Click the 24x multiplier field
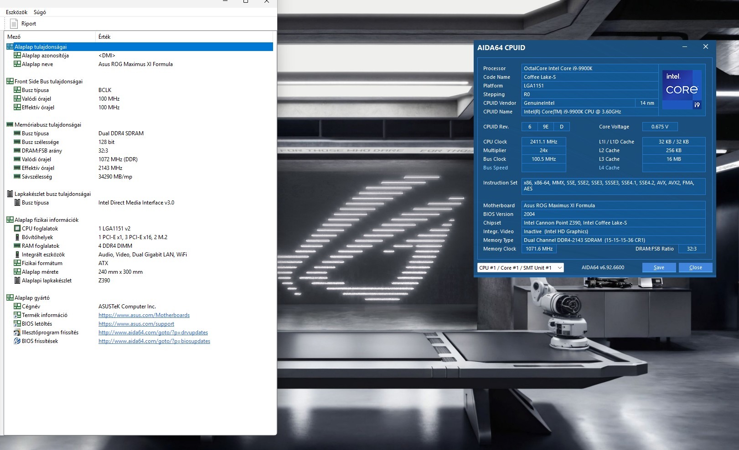739x450 pixels. point(543,150)
